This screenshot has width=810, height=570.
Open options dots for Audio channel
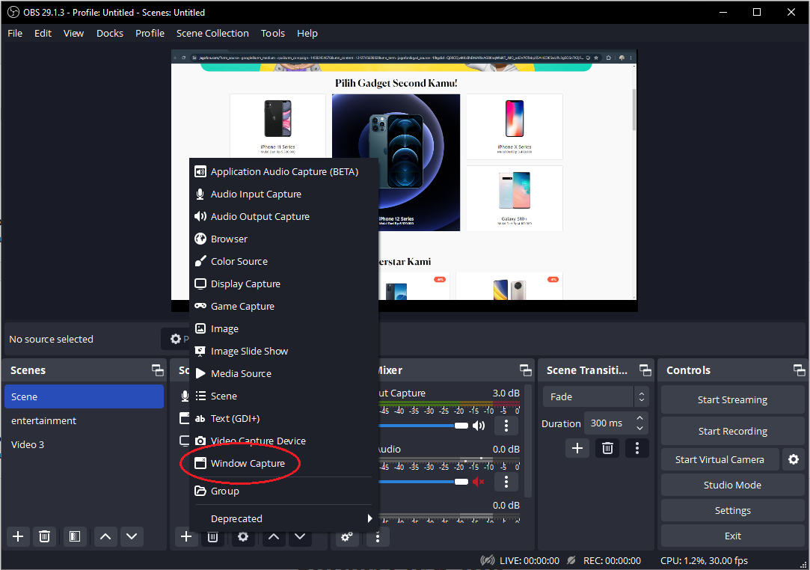[x=506, y=482]
